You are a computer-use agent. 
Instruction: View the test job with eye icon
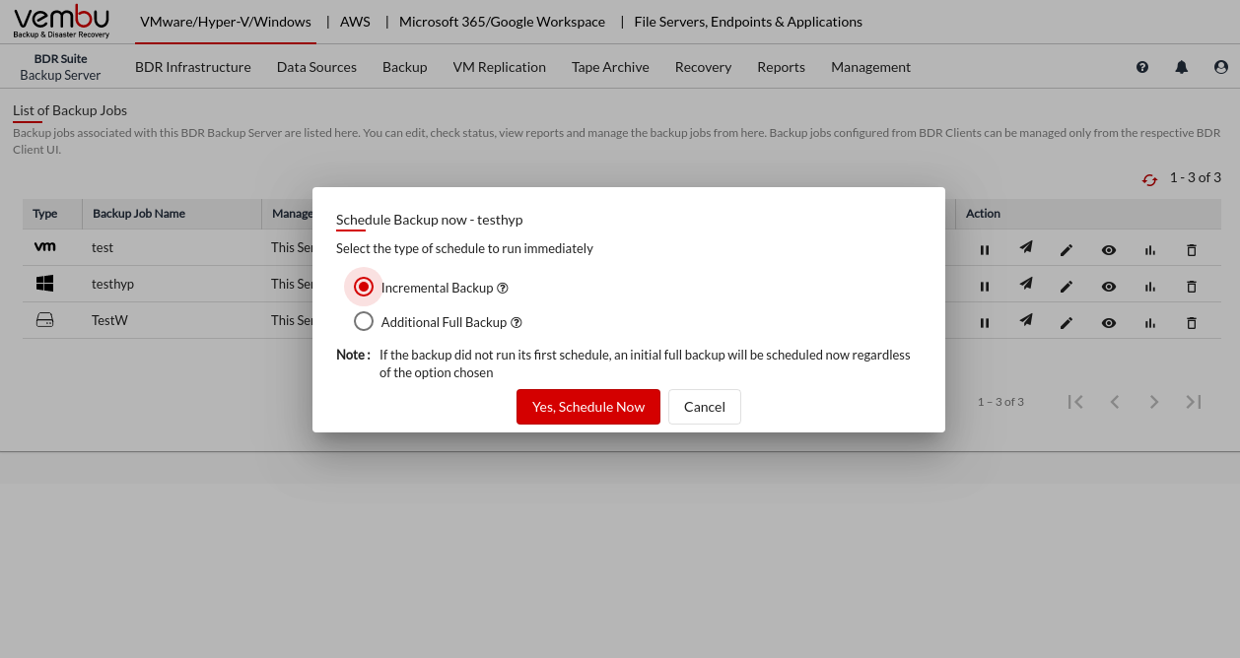point(1108,250)
